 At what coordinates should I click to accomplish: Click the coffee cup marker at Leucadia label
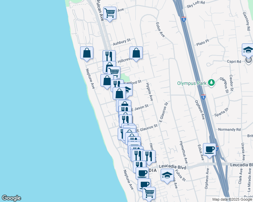[x=142, y=173]
